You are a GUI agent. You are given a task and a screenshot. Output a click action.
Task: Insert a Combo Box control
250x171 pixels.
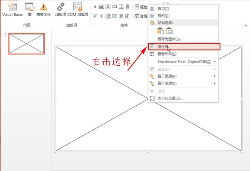click(115, 16)
